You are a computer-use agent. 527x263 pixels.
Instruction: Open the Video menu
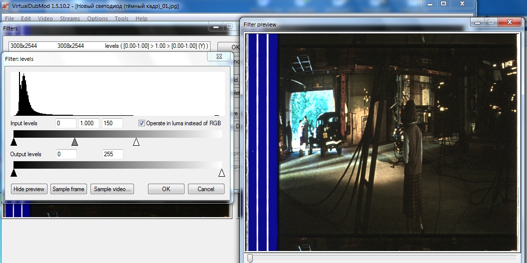(45, 18)
